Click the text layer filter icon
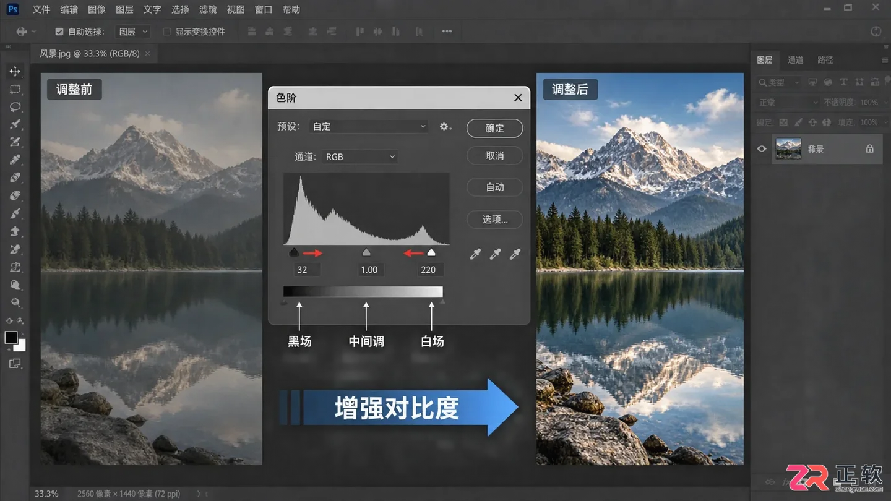 (843, 82)
